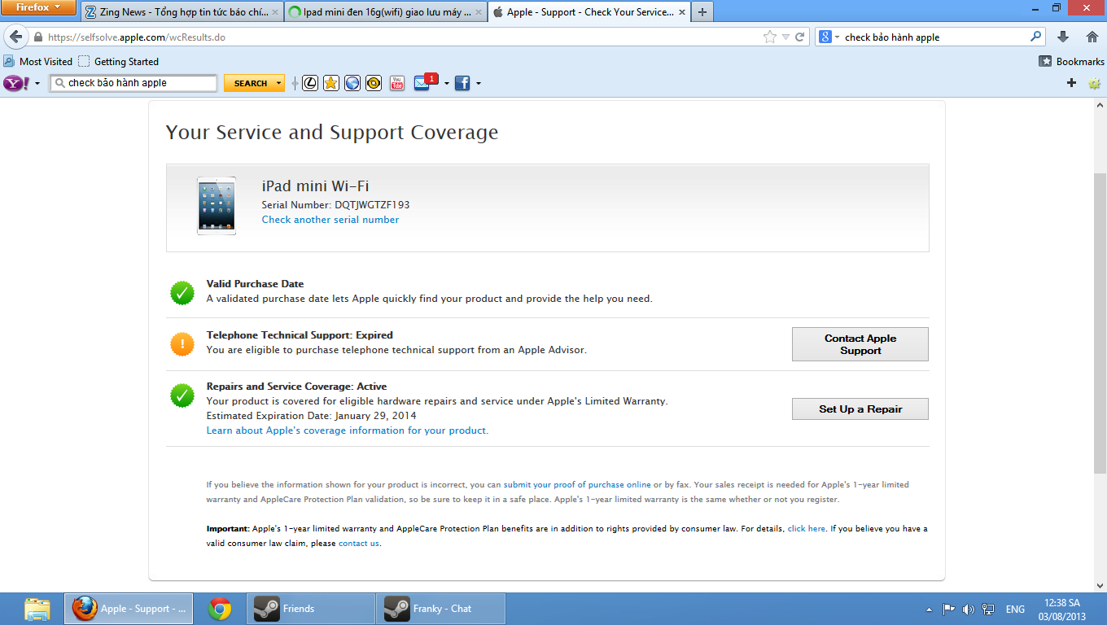Open the Facebook icon in Yahoo toolbar

(462, 83)
